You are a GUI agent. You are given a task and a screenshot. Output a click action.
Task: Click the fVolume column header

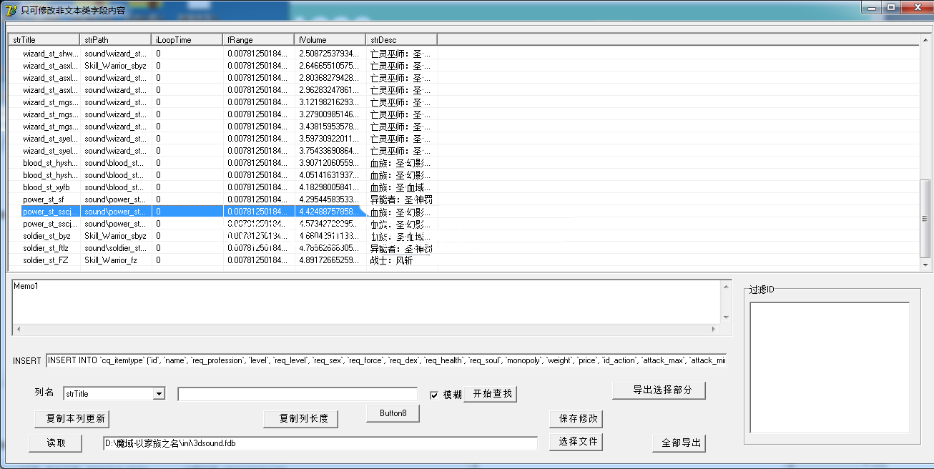(x=330, y=40)
